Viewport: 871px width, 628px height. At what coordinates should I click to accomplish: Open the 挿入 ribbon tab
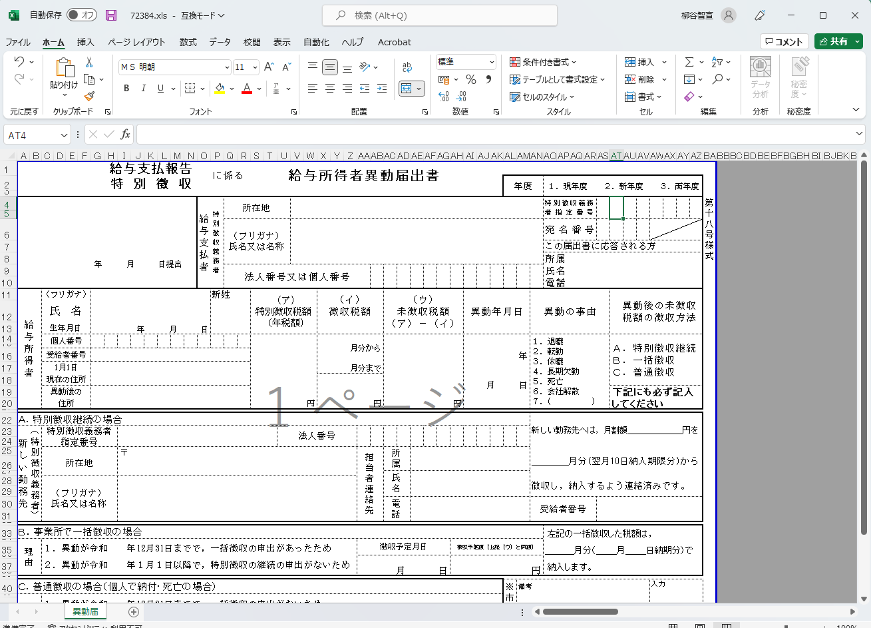click(x=86, y=42)
